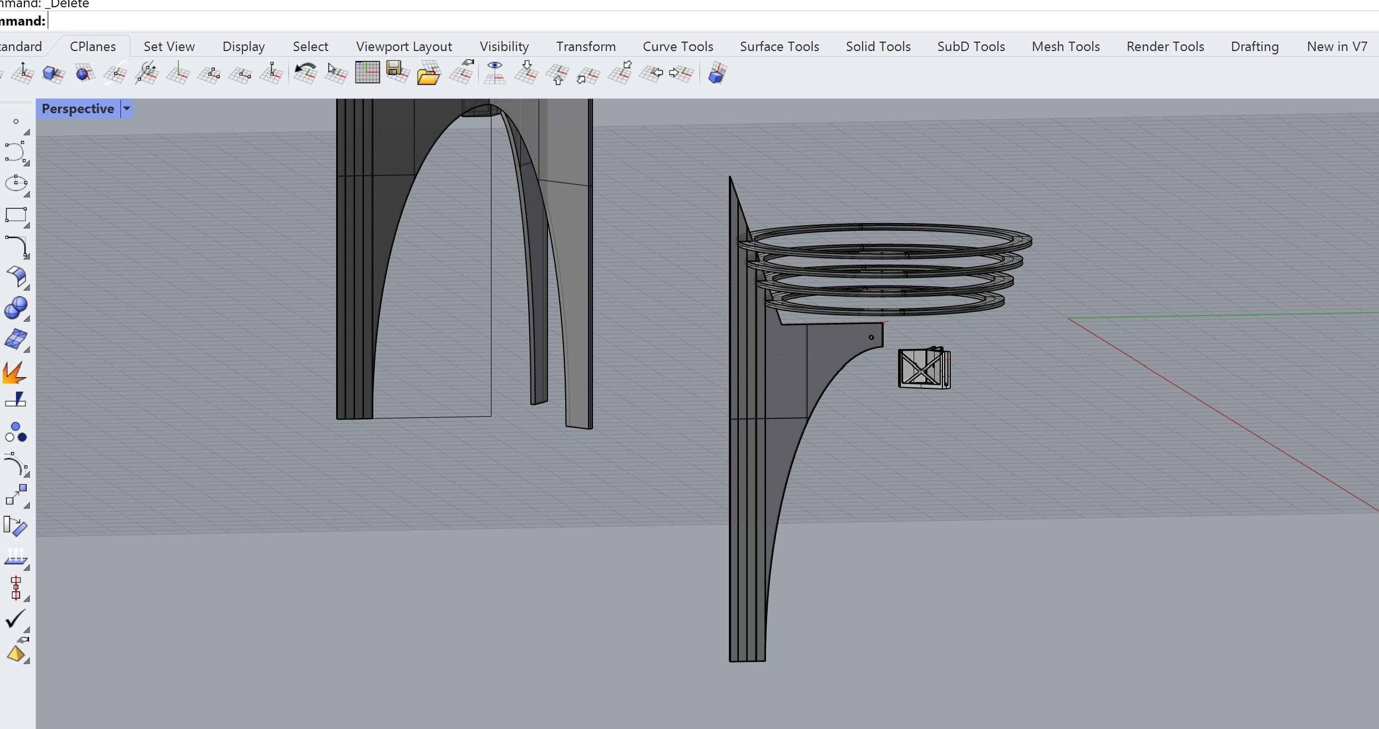Open the Render Tools tab
This screenshot has width=1379, height=729.
[1165, 47]
